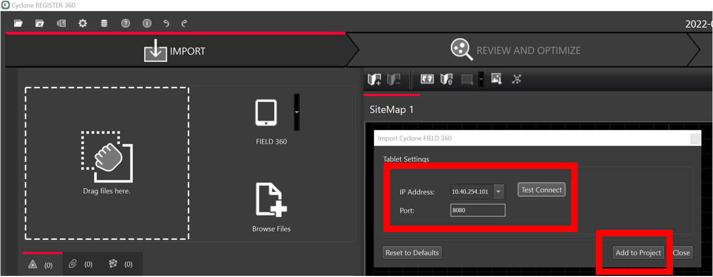Screen dimensions: 713x277
Task: Click the Add to Project button
Action: [638, 252]
